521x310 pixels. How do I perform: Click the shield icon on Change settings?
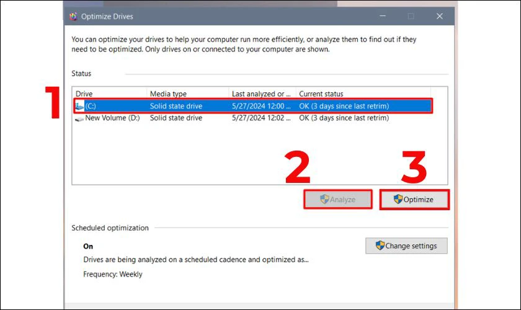click(x=380, y=246)
